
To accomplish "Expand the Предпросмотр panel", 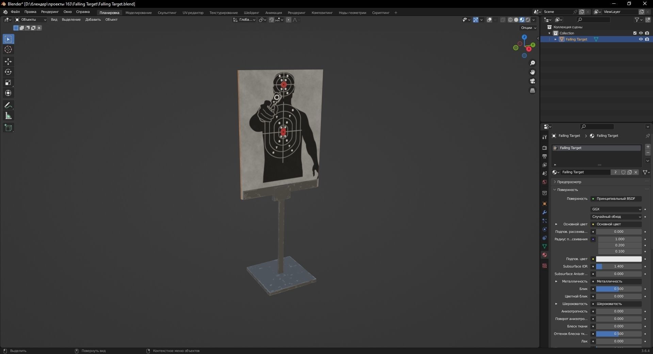I will (569, 182).
